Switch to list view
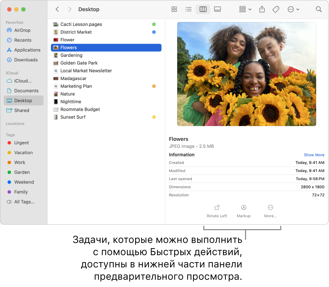Viewport: 329px width, 287px height. [x=188, y=9]
